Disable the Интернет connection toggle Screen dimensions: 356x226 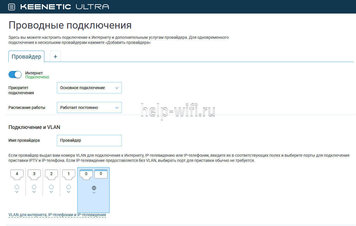click(15, 75)
